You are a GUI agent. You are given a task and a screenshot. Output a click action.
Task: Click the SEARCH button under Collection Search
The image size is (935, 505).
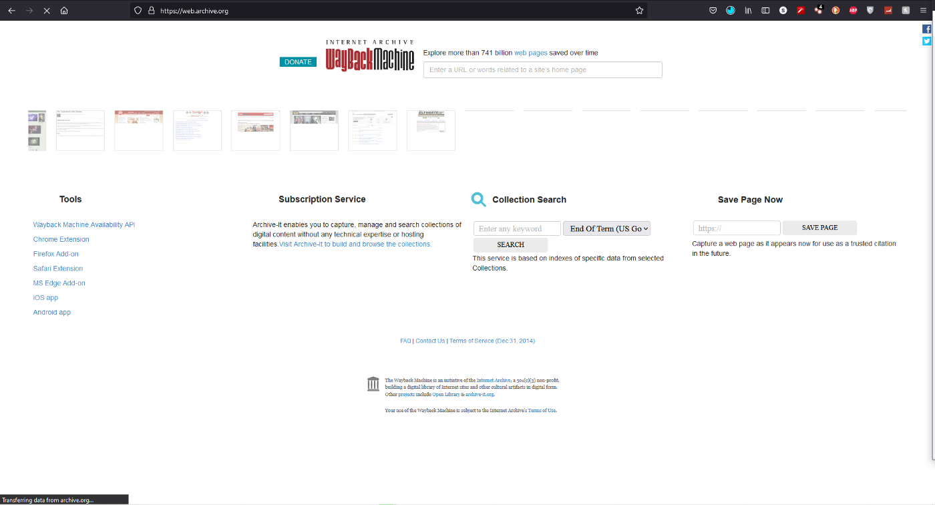point(510,244)
